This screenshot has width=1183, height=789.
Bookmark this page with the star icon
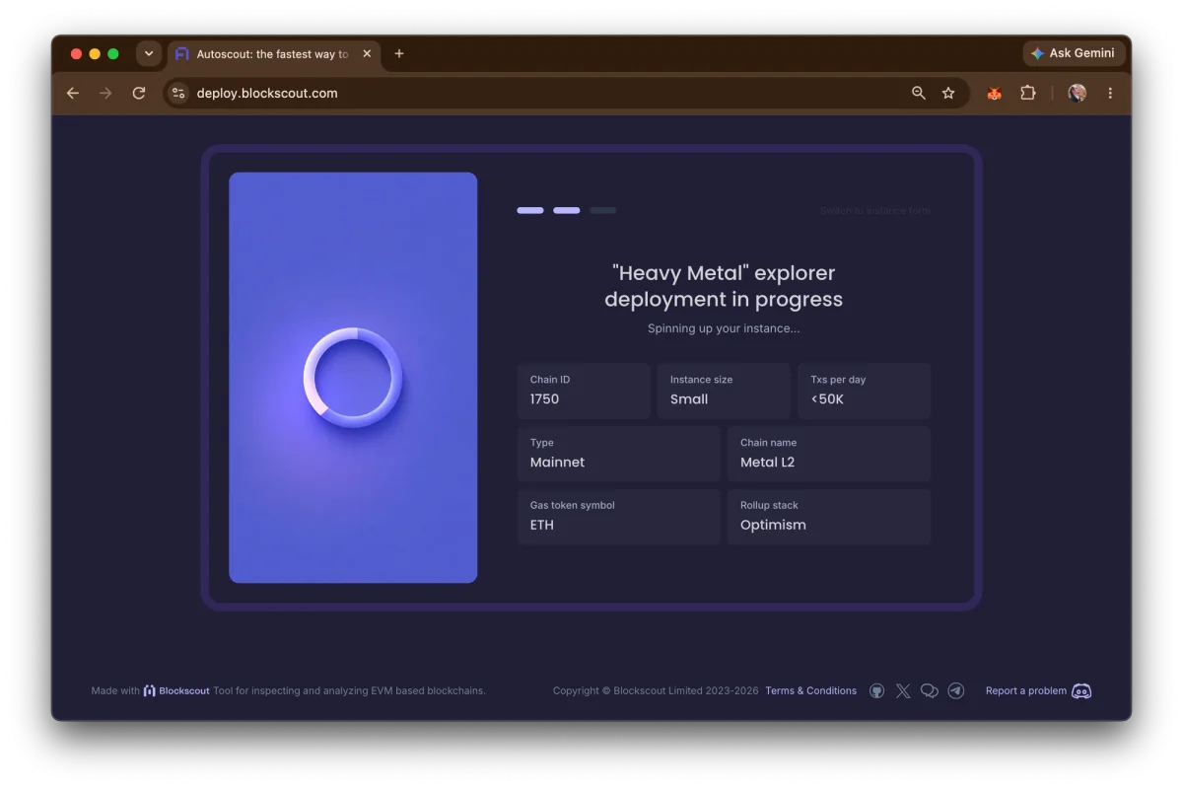point(948,93)
